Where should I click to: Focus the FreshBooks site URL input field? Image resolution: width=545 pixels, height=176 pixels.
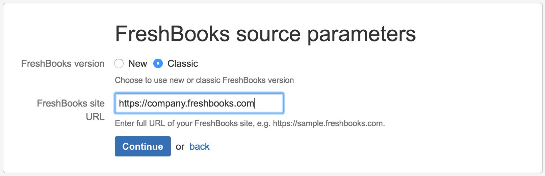pyautogui.click(x=199, y=103)
